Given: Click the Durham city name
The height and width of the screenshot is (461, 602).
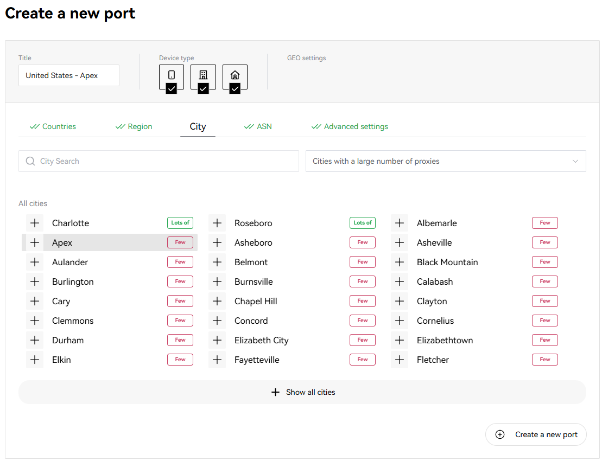Looking at the screenshot, I should (68, 341).
